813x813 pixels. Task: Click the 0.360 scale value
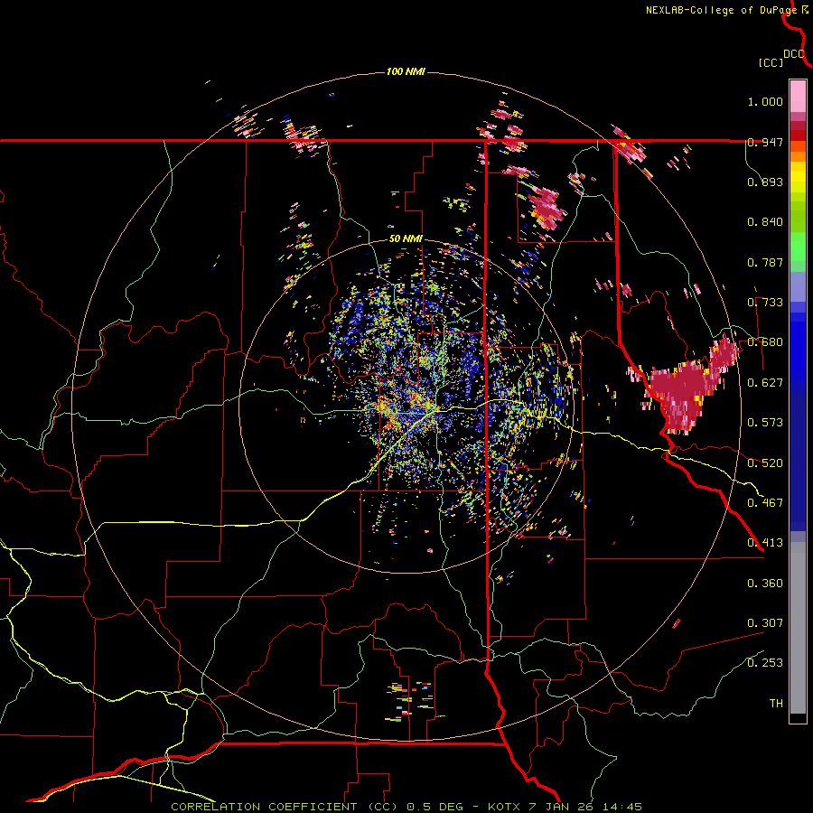click(765, 584)
